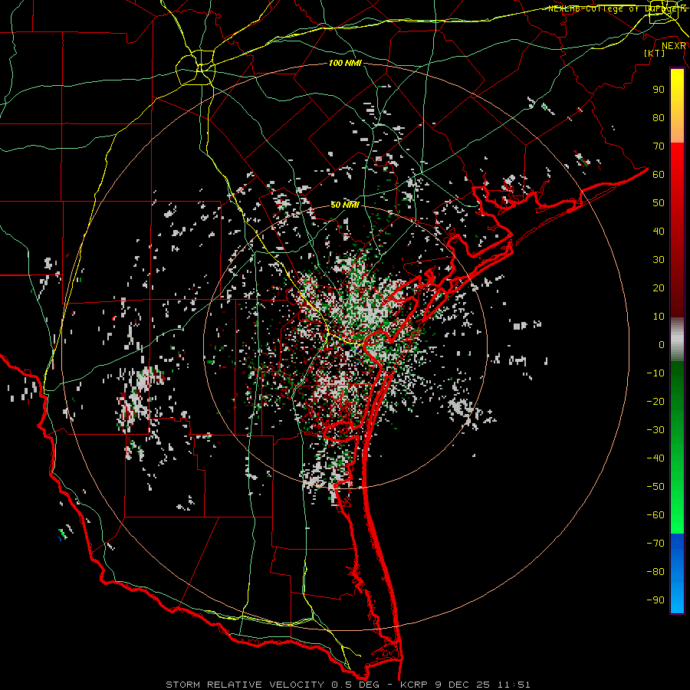The width and height of the screenshot is (690, 690).
Task: Click the '10' velocity scale label
Action: click(659, 317)
